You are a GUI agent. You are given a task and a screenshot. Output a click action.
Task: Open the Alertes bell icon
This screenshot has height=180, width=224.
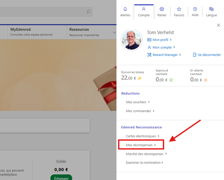(125, 9)
